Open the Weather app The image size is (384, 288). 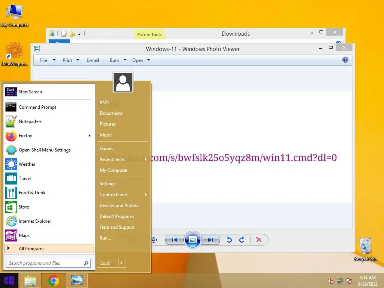pyautogui.click(x=49, y=164)
